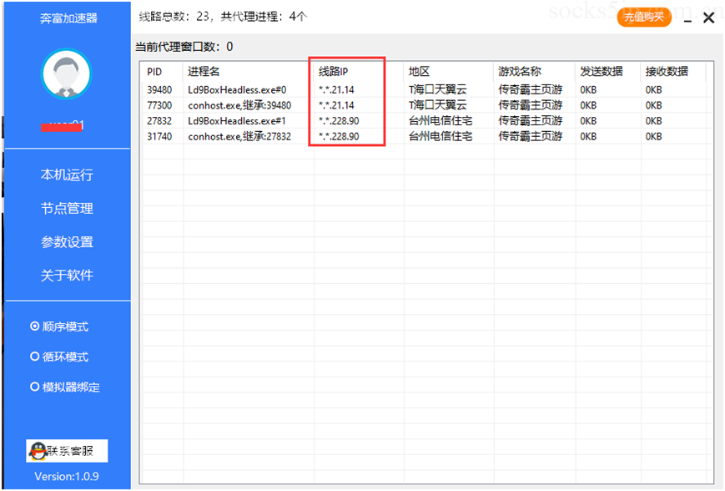
Task: Select 循环模式 radio option
Action: 35,357
